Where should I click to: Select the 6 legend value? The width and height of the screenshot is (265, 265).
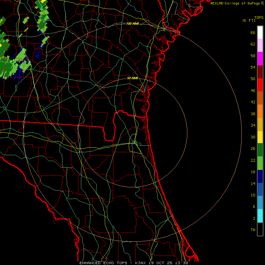pos(254,207)
